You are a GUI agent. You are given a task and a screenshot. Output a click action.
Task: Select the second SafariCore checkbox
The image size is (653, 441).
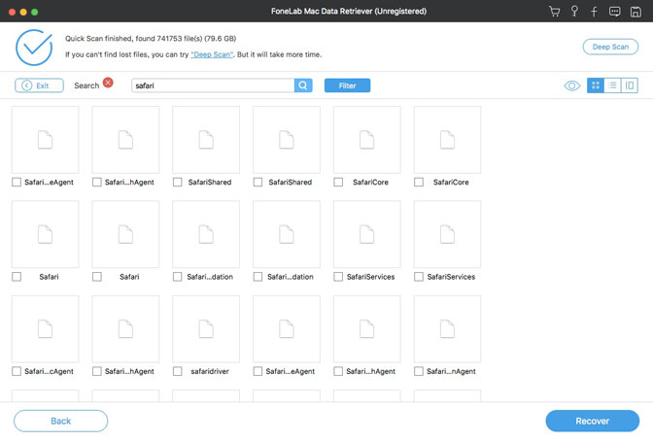click(419, 183)
